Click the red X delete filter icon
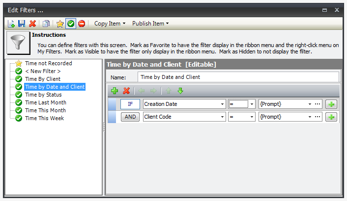 point(32,24)
